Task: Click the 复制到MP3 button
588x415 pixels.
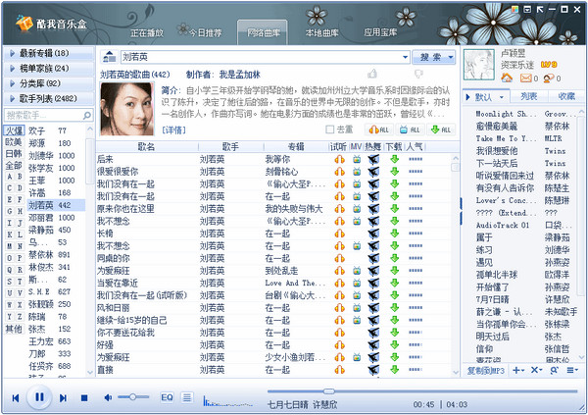Action: (x=486, y=370)
